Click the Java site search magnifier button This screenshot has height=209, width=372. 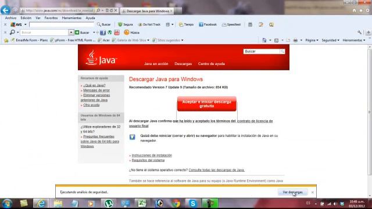pyautogui.click(x=282, y=52)
